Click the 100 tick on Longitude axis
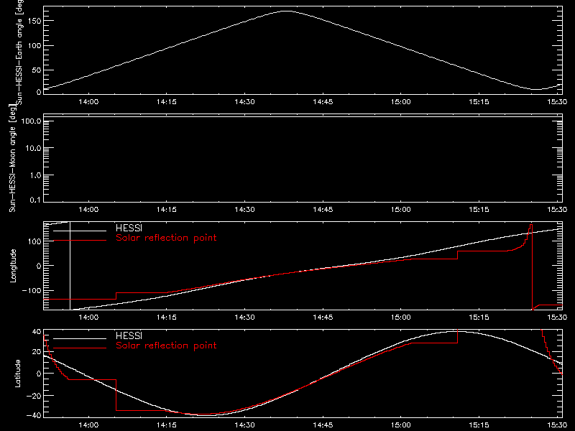575x431 pixels. point(34,241)
